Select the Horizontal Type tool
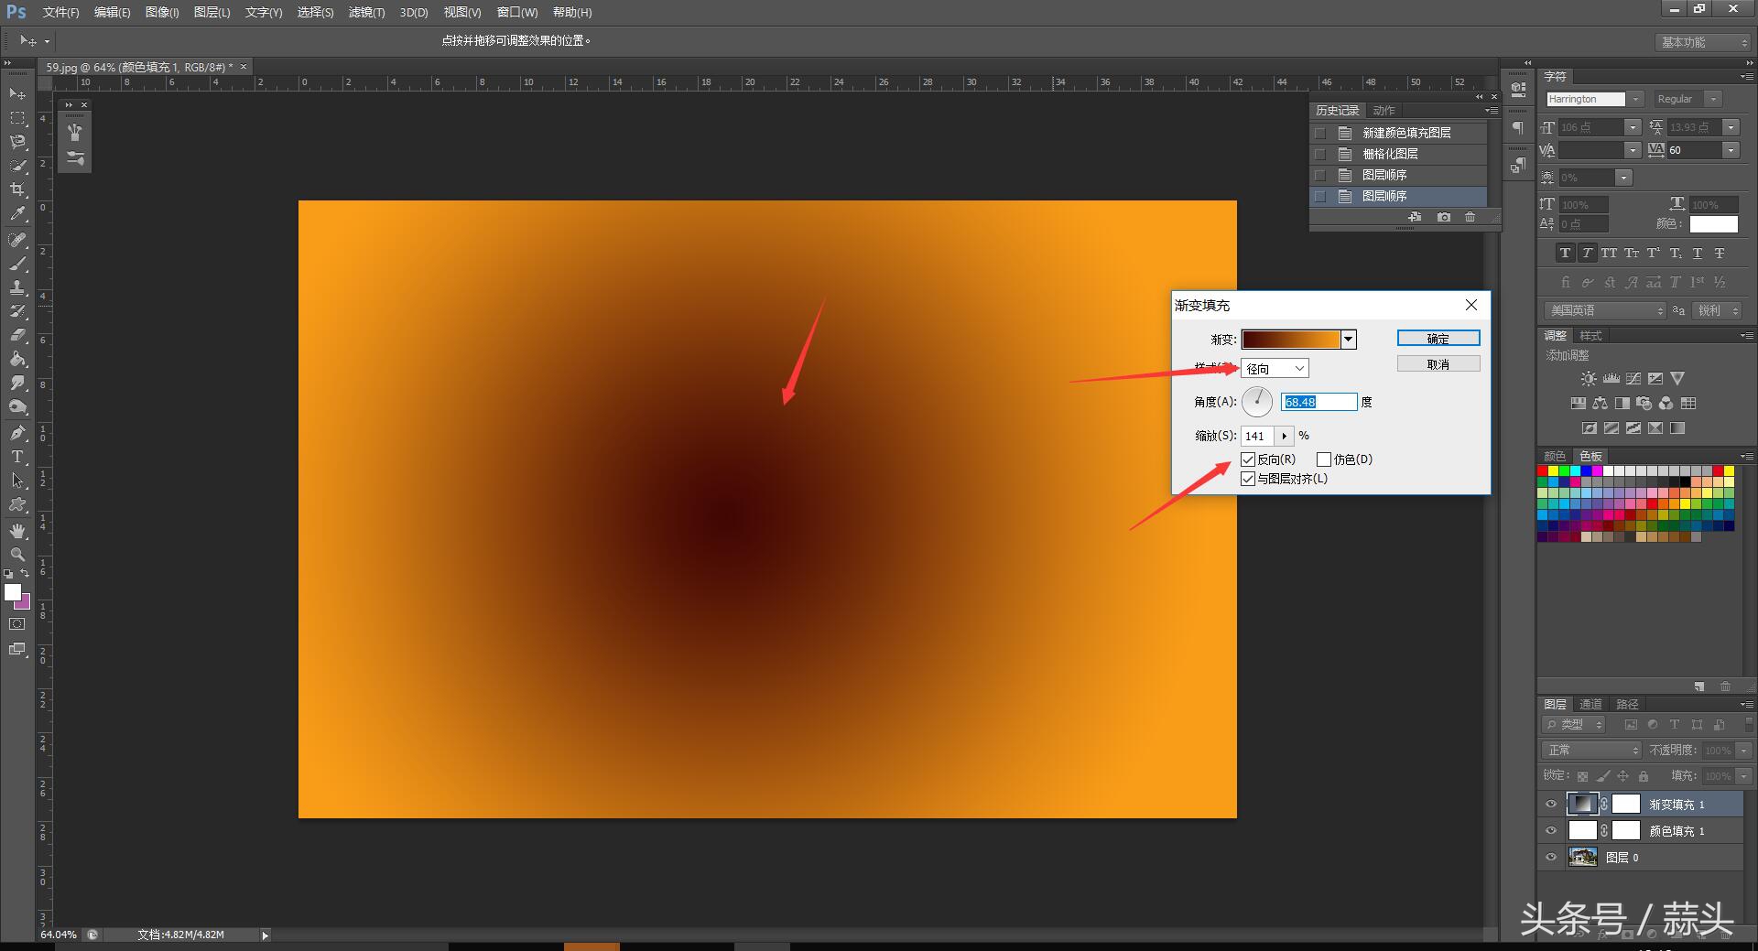1758x951 pixels. (17, 457)
